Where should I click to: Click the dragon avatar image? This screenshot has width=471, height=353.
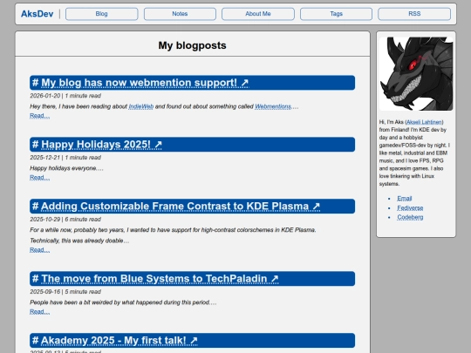416,73
